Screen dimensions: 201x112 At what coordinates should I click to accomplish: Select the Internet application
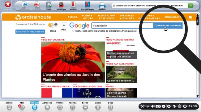(x=35, y=106)
